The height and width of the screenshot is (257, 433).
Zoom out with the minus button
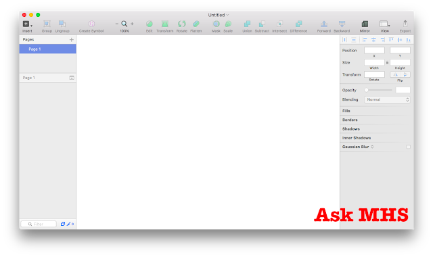(116, 24)
